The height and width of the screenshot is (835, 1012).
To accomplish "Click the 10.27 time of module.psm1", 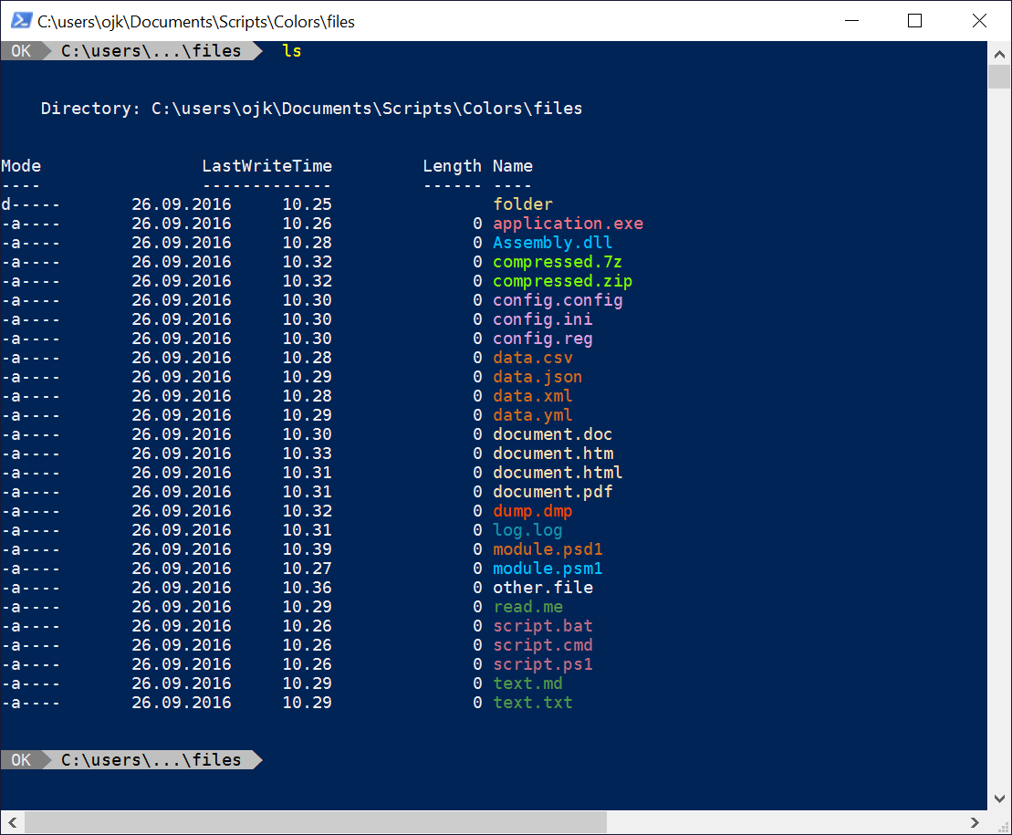I will pos(308,569).
